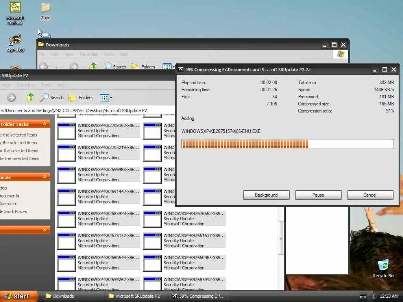This screenshot has width=403, height=302.
Task: Click Folders button in Downloads window toolbar
Action: coord(143,66)
